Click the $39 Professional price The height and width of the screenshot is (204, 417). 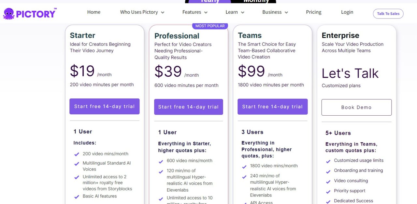click(168, 72)
